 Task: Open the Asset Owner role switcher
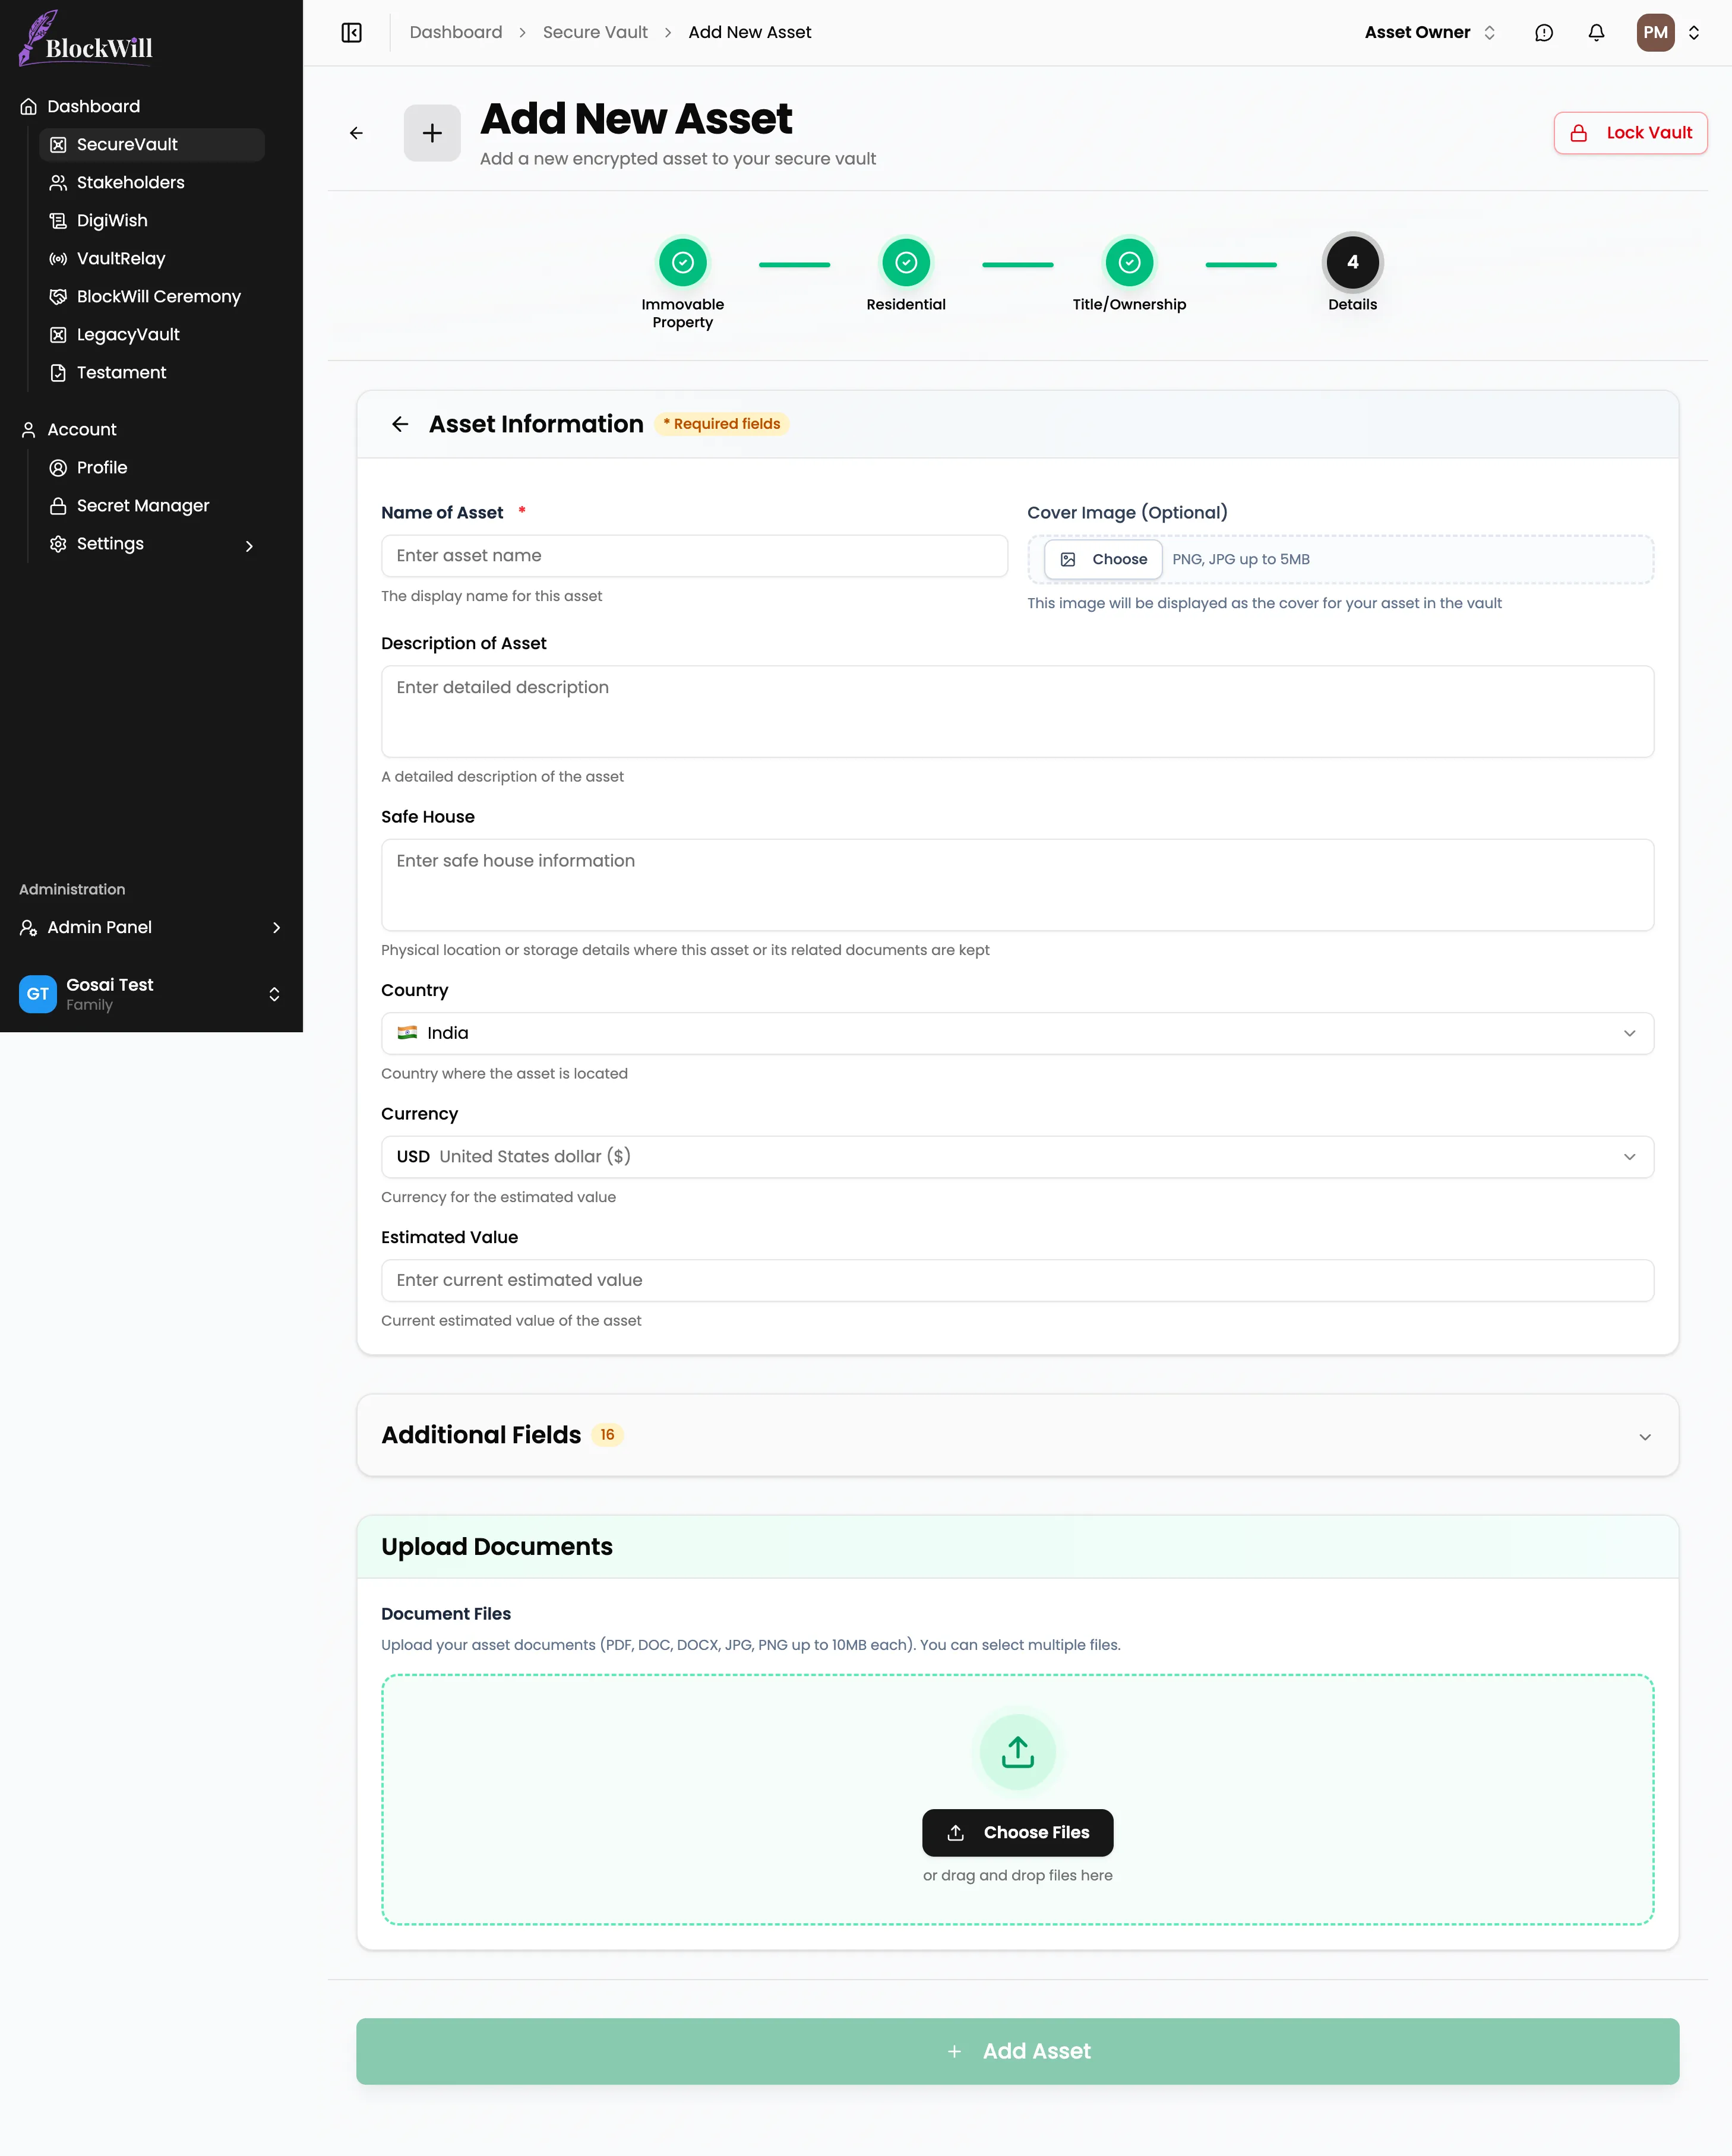1429,33
